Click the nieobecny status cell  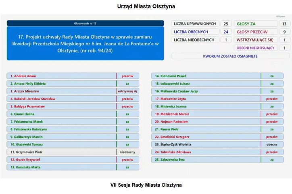(x=127, y=152)
